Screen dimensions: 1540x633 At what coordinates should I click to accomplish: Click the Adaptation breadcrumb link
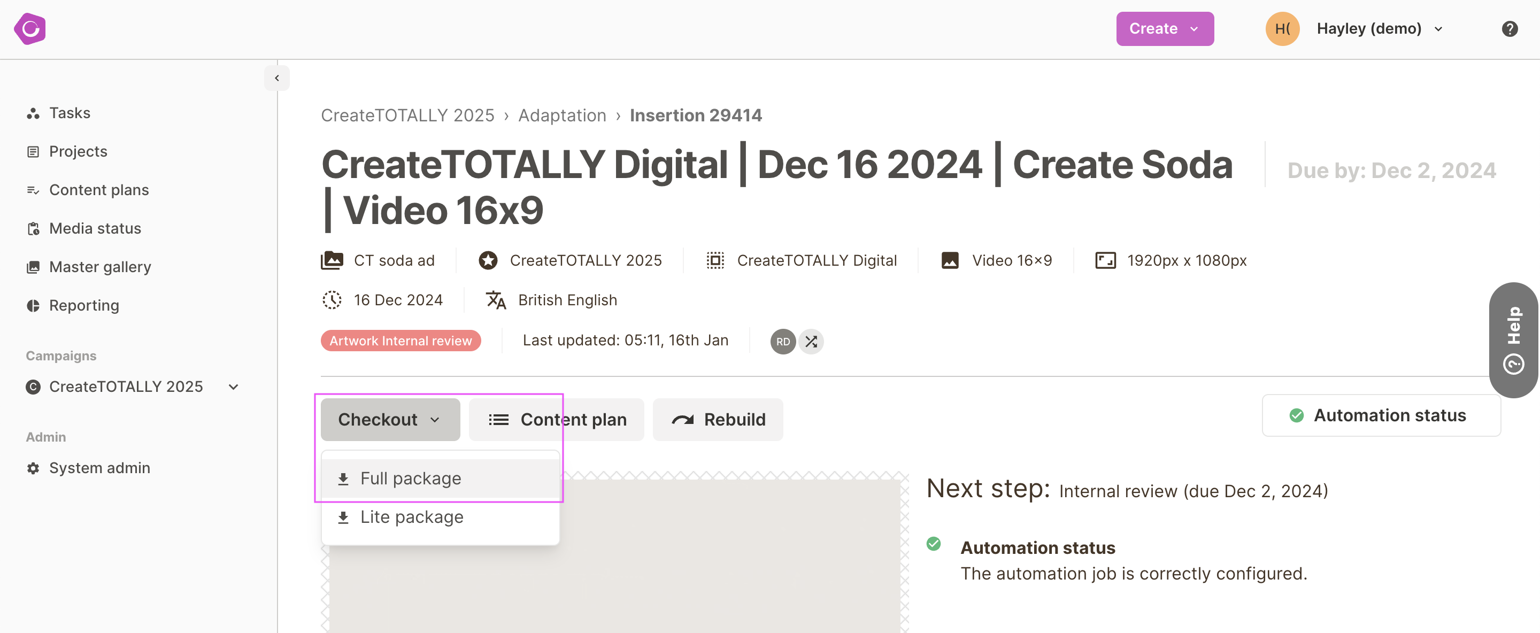[x=562, y=115]
